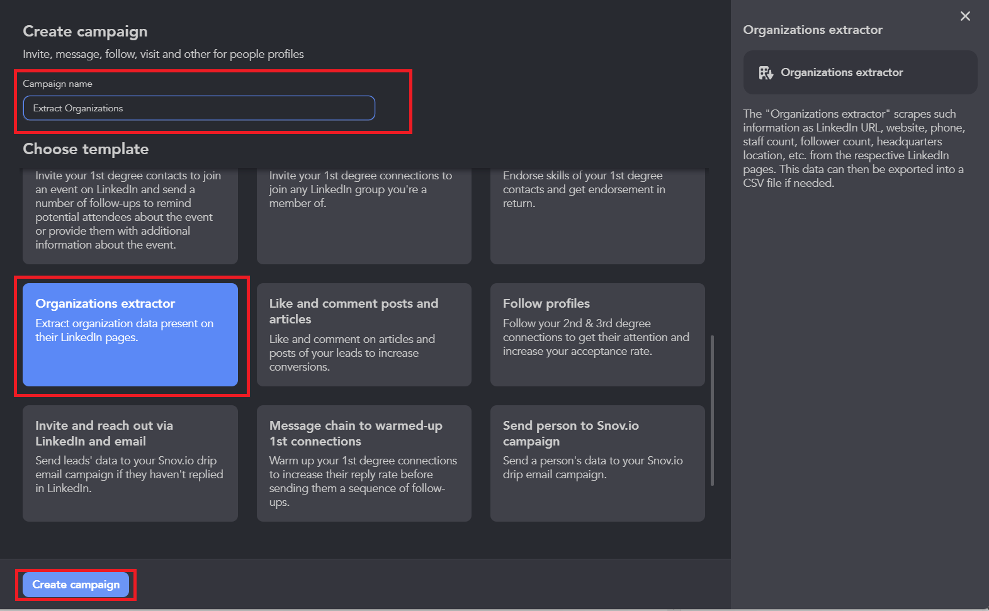Viewport: 989px width, 611px height.
Task: Click the Campaign name input field
Action: point(199,108)
